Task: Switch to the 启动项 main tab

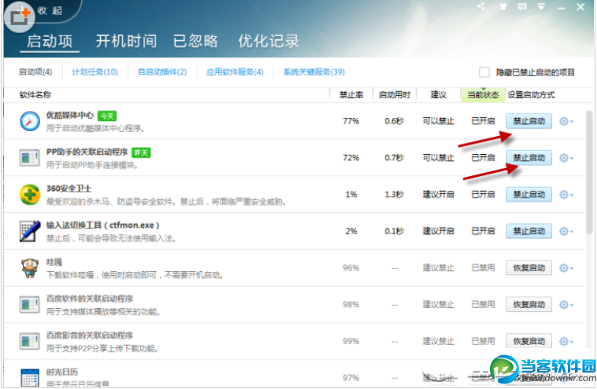Action: 50,41
